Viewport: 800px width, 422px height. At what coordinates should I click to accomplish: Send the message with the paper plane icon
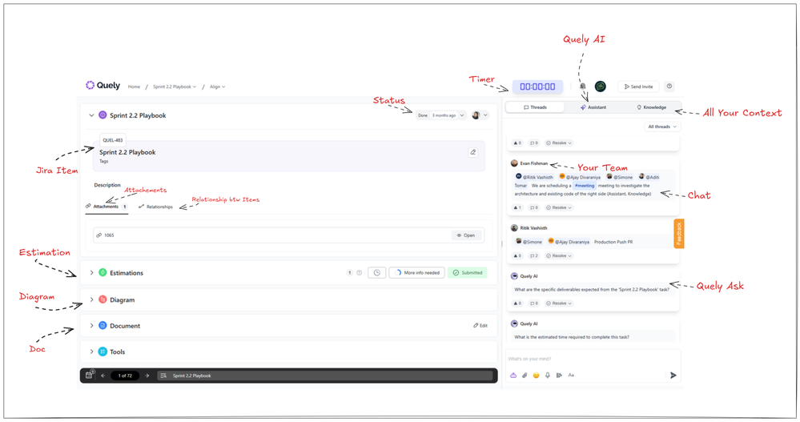tap(673, 375)
